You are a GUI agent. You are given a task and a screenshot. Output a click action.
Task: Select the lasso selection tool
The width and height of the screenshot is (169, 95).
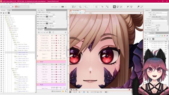pyautogui.click(x=118, y=7)
